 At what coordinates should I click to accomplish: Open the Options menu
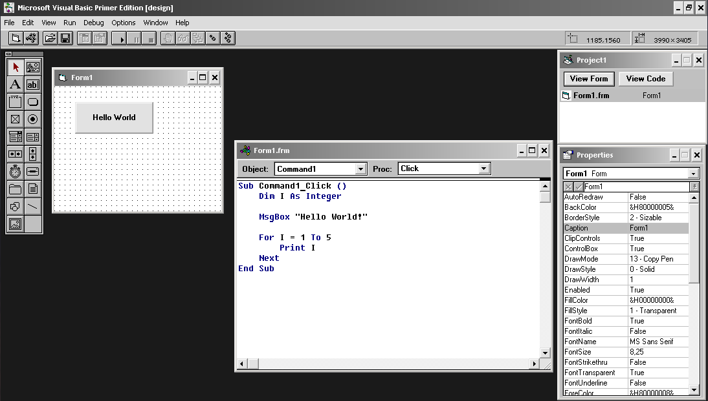(x=124, y=23)
